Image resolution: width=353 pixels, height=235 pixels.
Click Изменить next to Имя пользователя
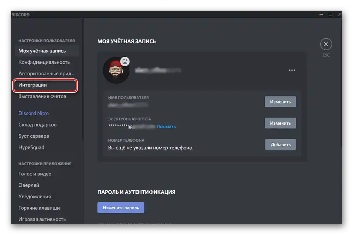point(280,102)
